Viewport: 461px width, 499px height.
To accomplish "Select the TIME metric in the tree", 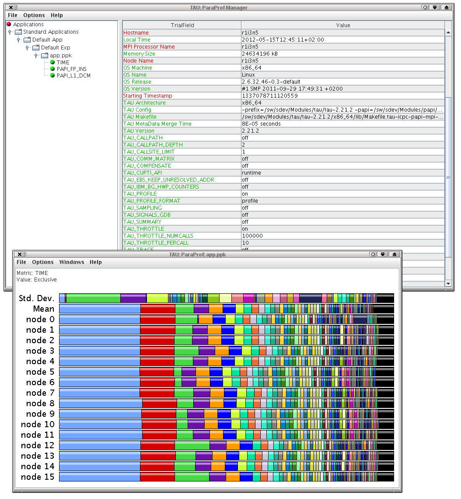I will click(x=63, y=62).
